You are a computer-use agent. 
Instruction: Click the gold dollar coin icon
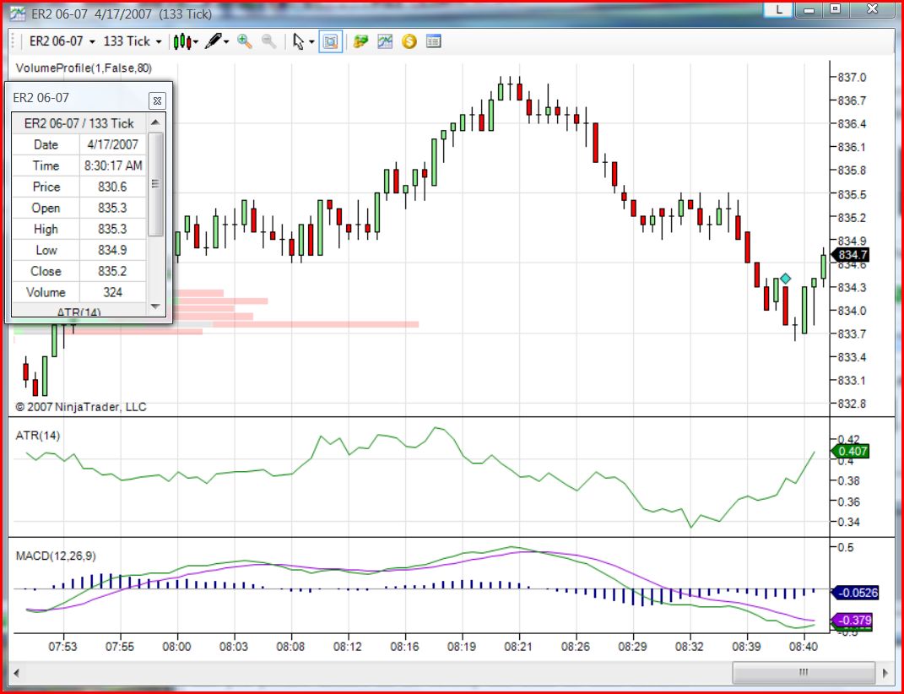(x=409, y=41)
